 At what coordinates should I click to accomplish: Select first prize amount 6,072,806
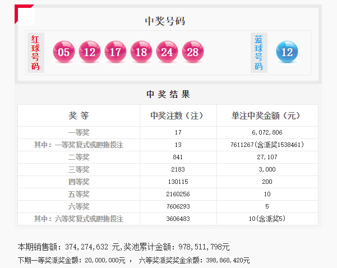pyautogui.click(x=267, y=132)
